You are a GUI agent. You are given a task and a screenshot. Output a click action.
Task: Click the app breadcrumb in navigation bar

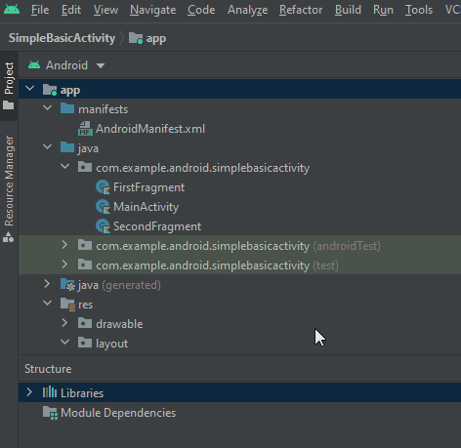(156, 39)
